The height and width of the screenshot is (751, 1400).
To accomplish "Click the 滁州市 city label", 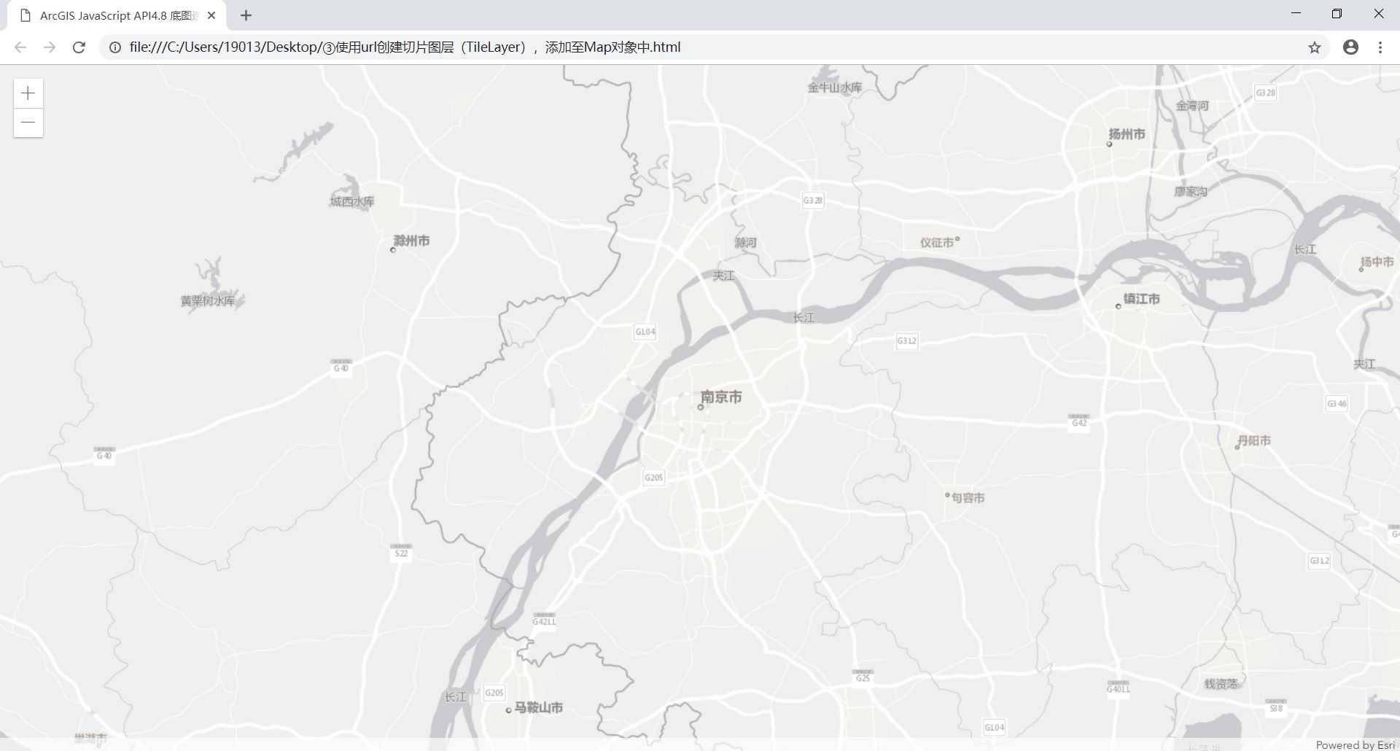I will pos(411,241).
